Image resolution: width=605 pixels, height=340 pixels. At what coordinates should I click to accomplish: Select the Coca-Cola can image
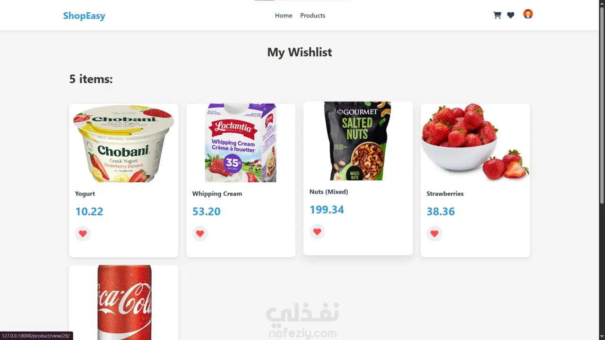point(124,302)
